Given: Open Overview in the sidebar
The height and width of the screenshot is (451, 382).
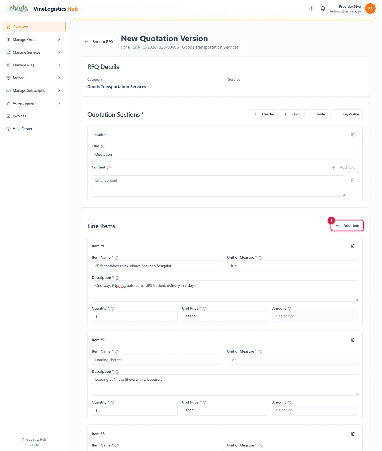Looking at the screenshot, I should point(34,27).
